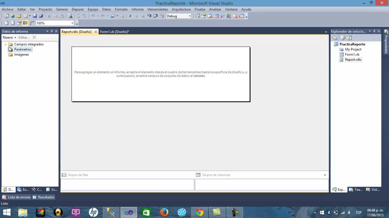The width and height of the screenshot is (389, 218).
Task: Click the New Project toolbar icon
Action: tap(6, 16)
